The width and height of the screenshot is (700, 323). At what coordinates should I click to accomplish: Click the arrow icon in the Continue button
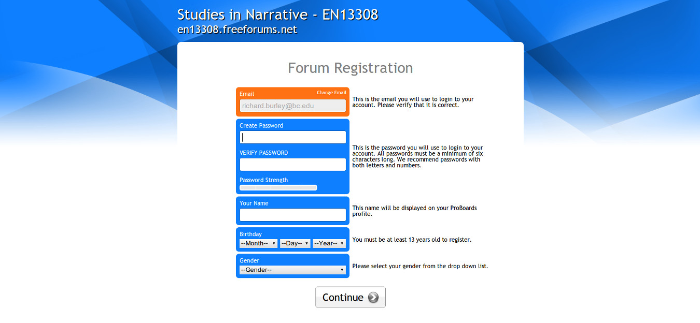click(373, 298)
